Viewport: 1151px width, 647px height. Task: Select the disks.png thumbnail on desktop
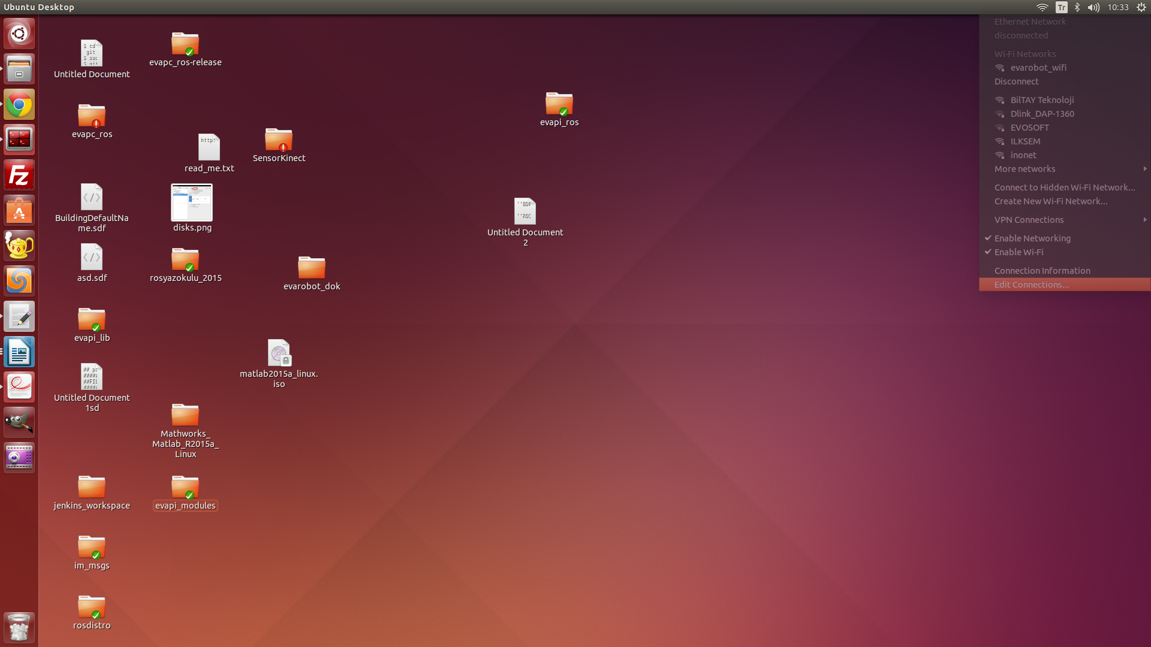[192, 203]
